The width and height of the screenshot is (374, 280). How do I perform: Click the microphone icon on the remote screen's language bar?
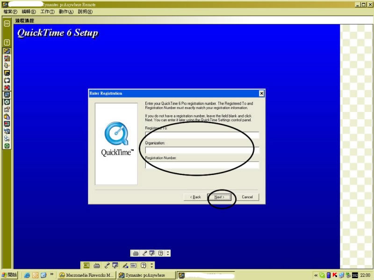[144, 253]
